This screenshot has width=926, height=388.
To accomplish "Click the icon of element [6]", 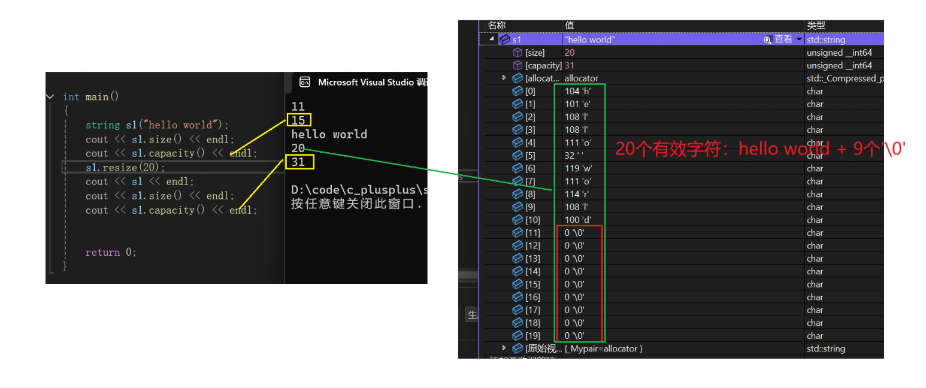I will tap(518, 168).
